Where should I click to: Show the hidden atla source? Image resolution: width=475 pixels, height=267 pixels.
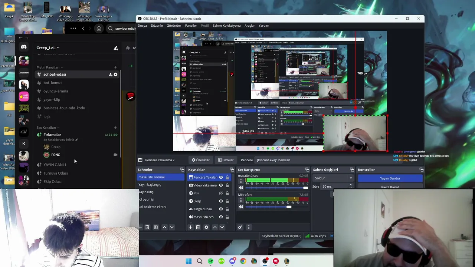point(221,193)
